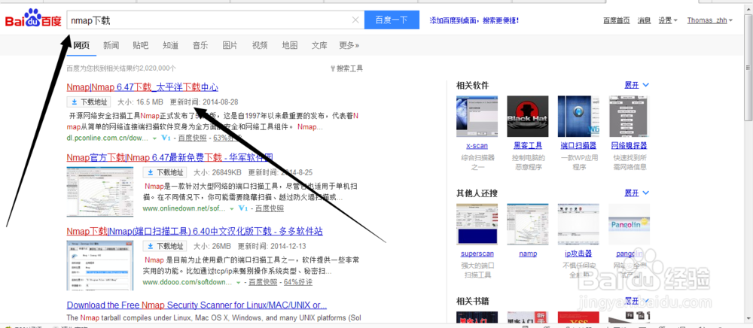Open the www.onlinedown.net URL dropdown arrow
The height and width of the screenshot is (328, 753).
[231, 208]
